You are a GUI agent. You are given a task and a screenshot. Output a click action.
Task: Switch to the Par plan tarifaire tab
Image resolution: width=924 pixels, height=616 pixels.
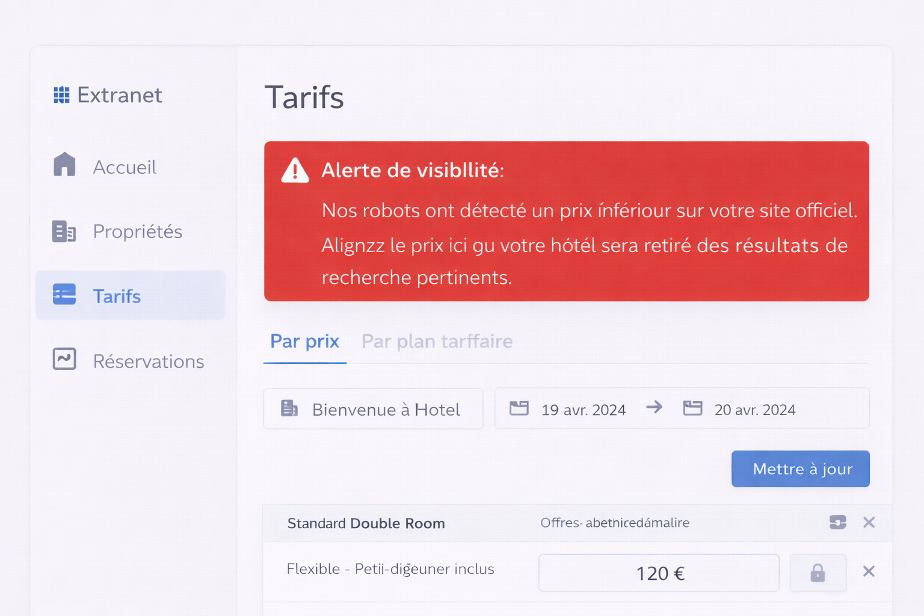click(437, 342)
